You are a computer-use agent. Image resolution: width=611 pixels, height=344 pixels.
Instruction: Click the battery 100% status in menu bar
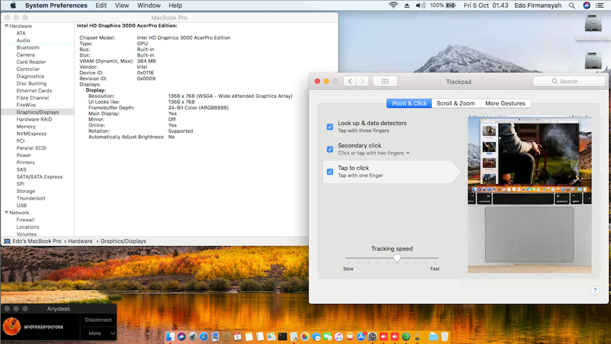[x=443, y=6]
